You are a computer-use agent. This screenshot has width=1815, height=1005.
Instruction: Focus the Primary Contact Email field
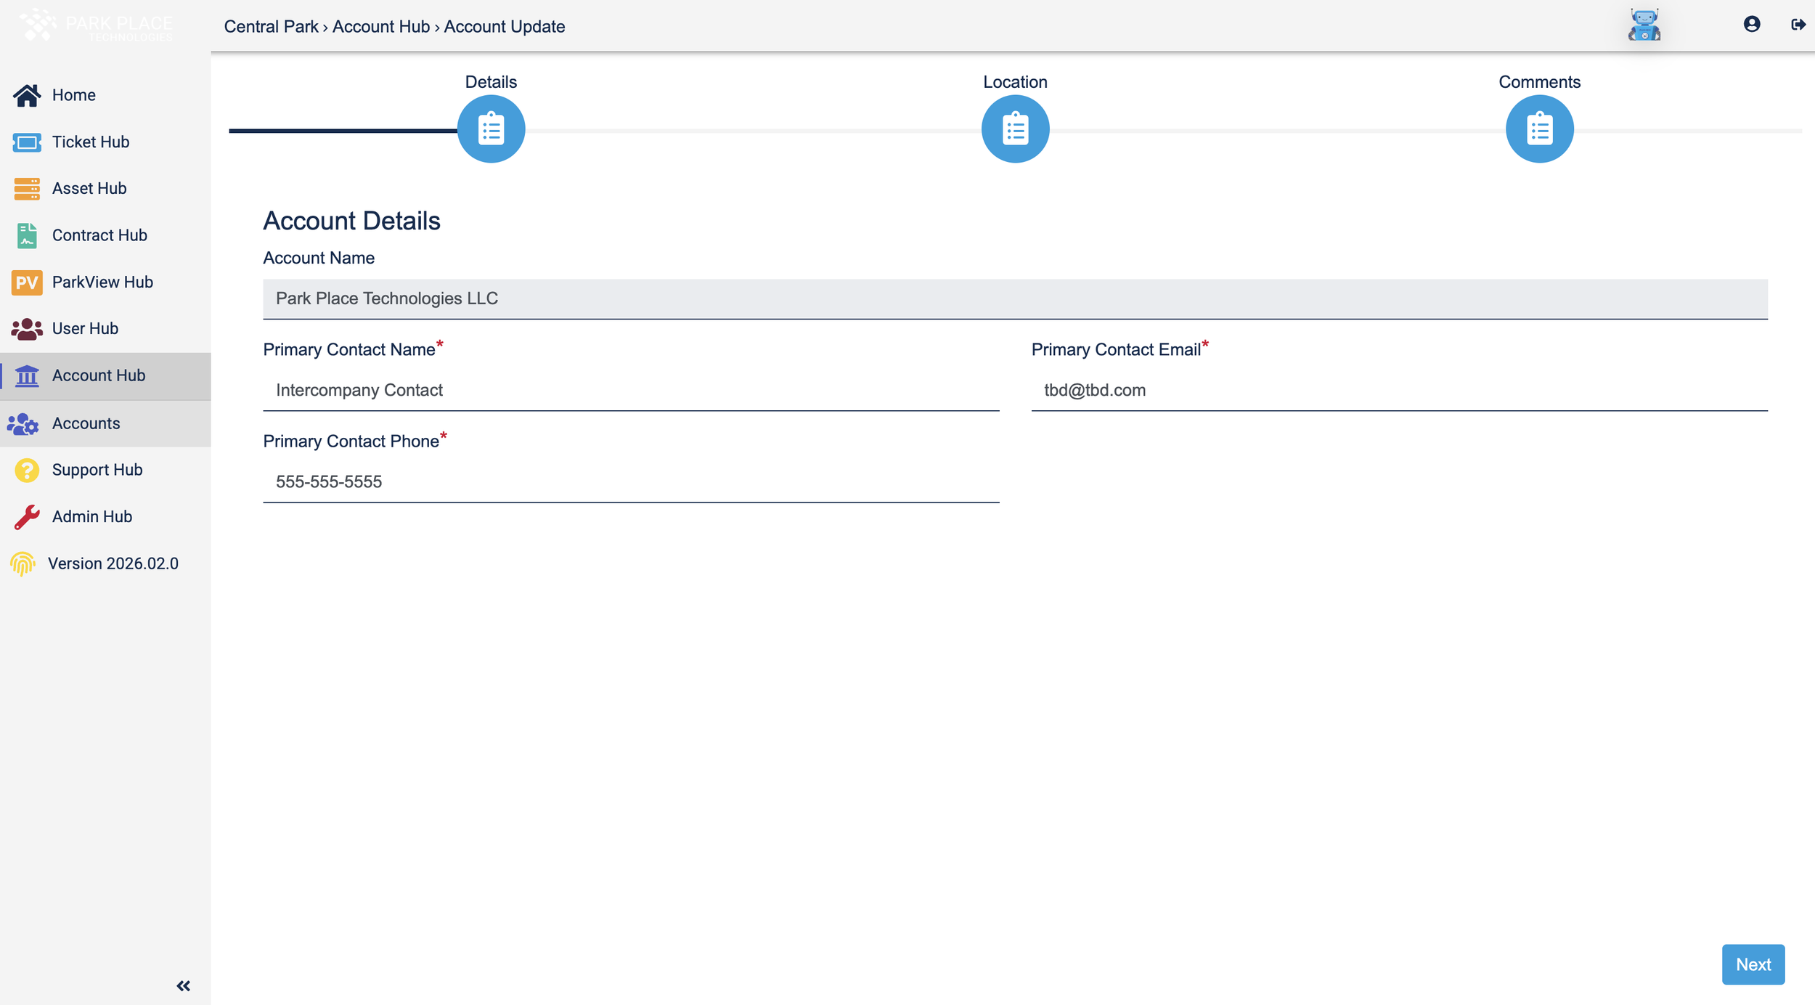pyautogui.click(x=1400, y=391)
